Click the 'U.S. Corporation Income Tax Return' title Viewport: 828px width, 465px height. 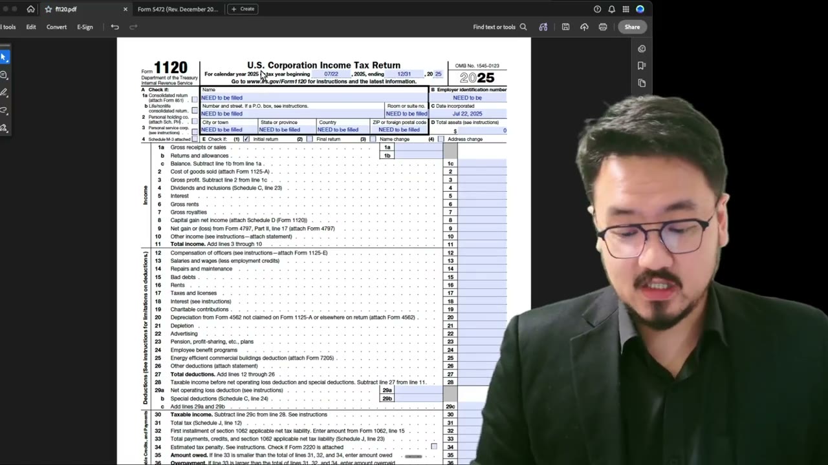(323, 65)
